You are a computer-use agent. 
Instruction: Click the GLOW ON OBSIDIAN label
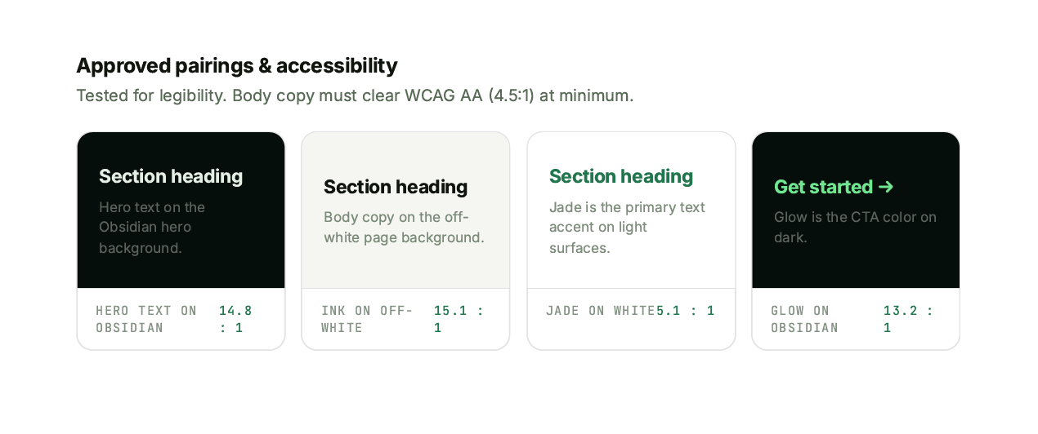(x=805, y=319)
